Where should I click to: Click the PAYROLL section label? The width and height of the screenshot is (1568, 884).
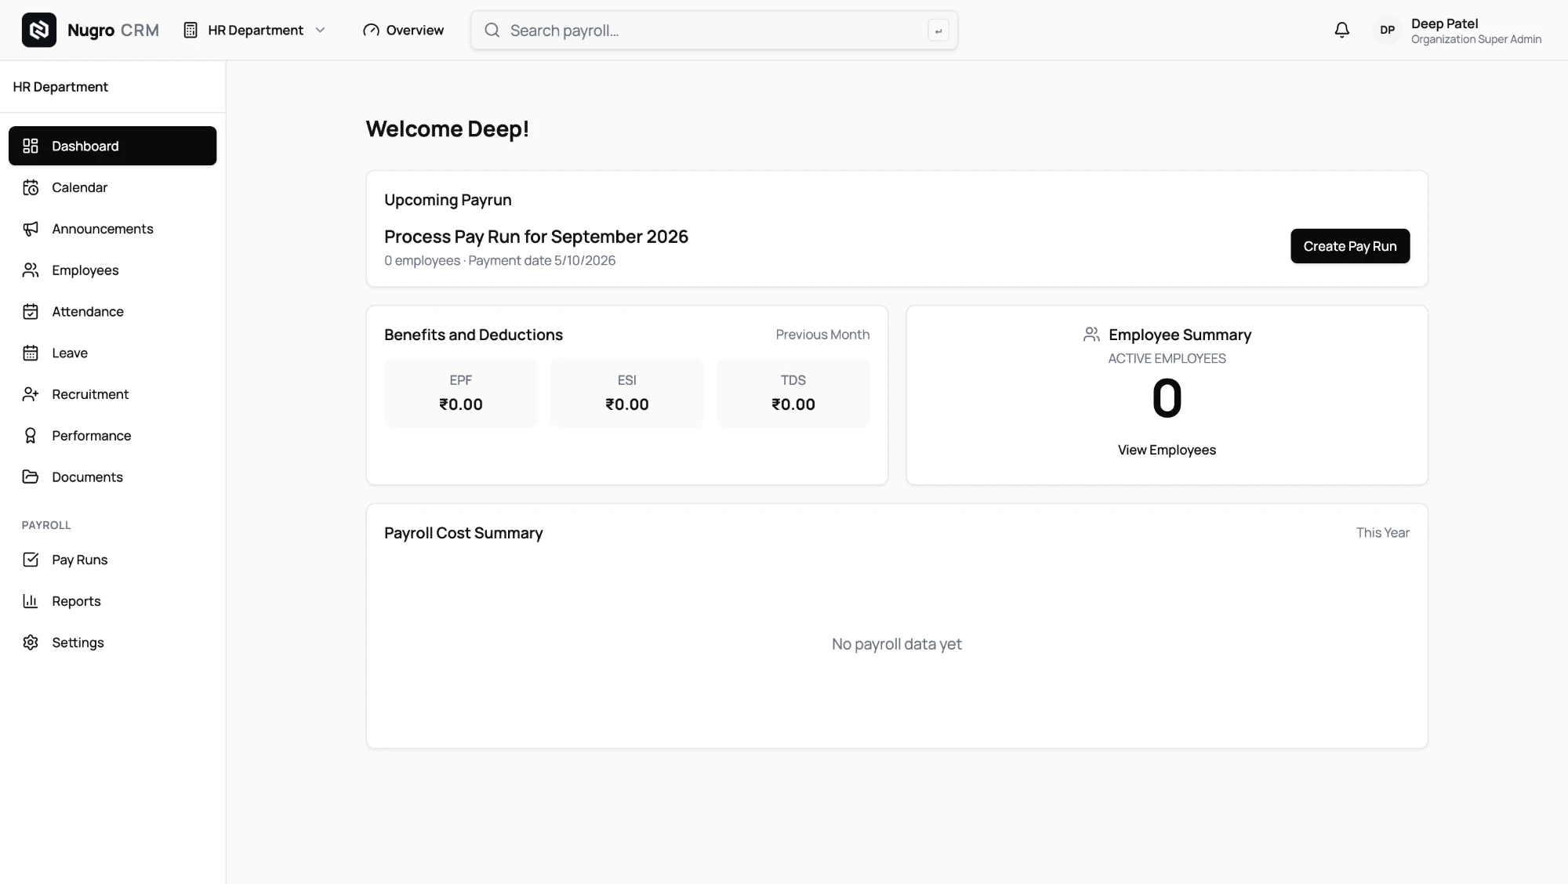tap(46, 525)
